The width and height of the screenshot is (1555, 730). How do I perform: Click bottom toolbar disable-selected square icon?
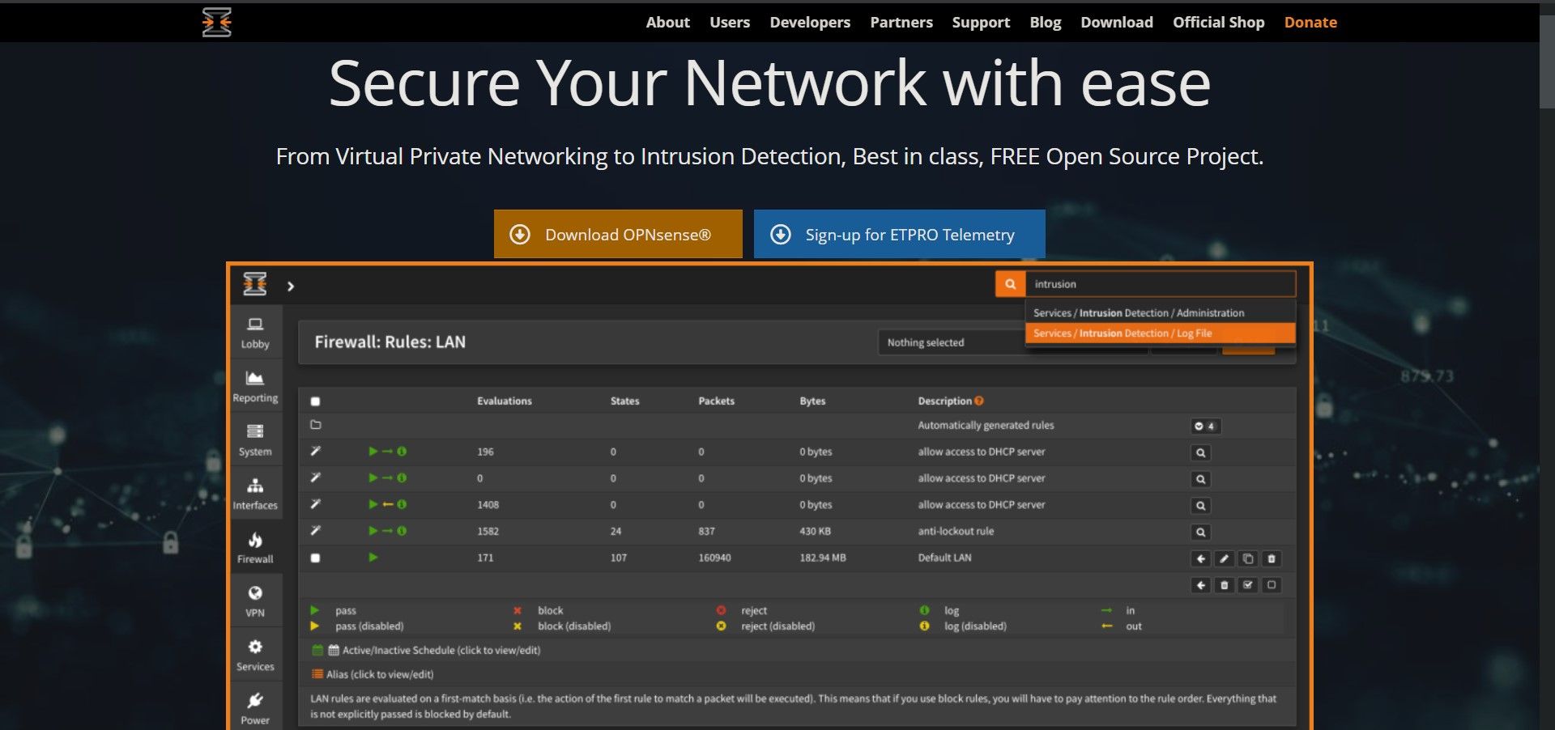pyautogui.click(x=1272, y=585)
